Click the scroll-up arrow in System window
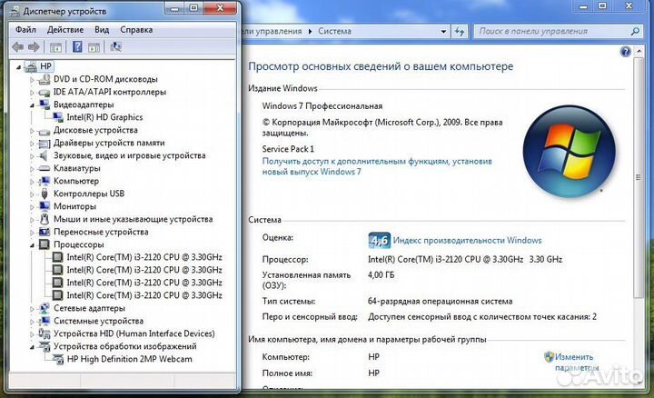This screenshot has height=398, width=654. [639, 51]
